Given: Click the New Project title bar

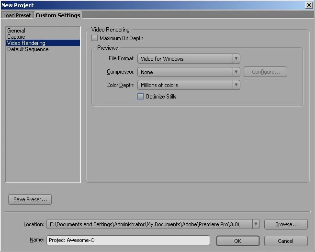Looking at the screenshot, I should 144,5.
